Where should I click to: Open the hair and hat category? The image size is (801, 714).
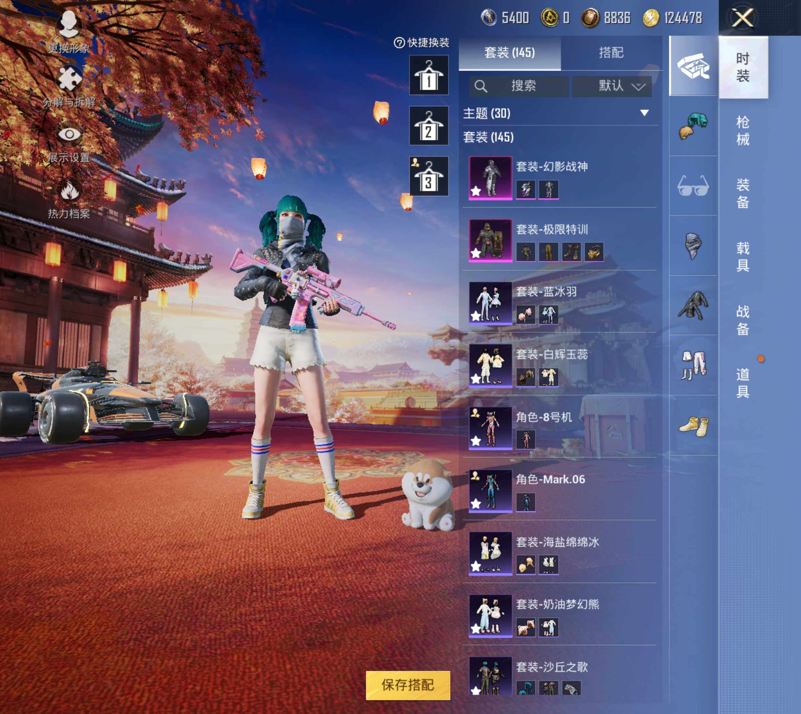point(693,126)
